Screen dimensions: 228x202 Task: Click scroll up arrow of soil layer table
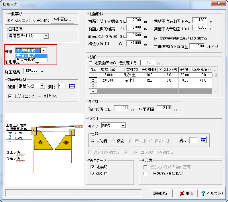[215, 70]
